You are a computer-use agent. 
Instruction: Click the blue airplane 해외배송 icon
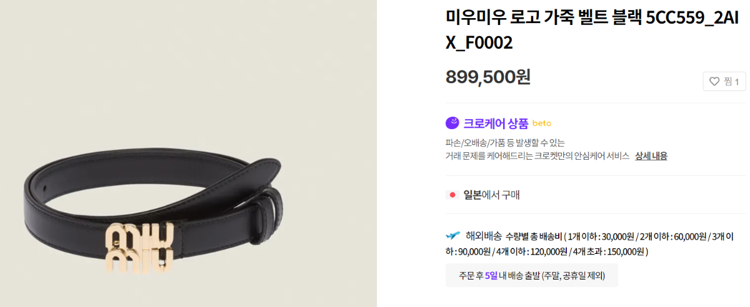tap(453, 236)
